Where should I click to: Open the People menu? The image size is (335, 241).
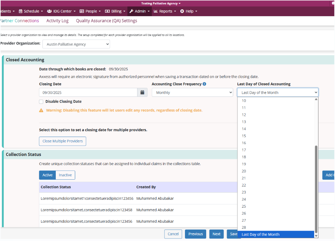(x=90, y=11)
